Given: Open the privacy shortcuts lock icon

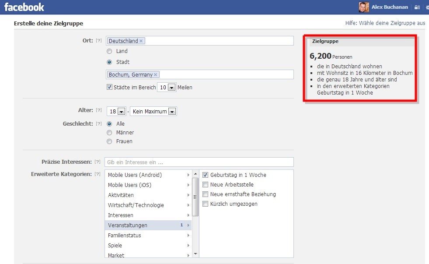Looking at the screenshot, I should coord(417,7).
